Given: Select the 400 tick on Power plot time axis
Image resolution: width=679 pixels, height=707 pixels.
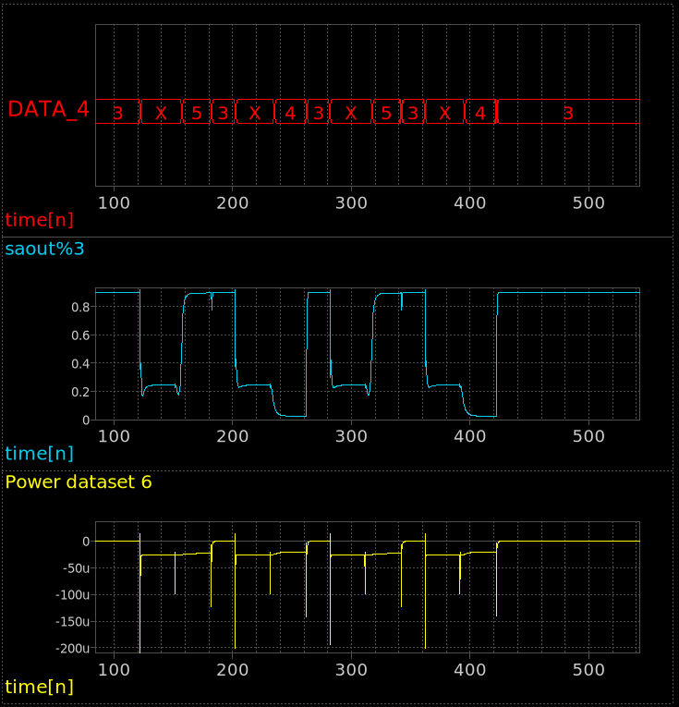Looking at the screenshot, I should point(470,667).
